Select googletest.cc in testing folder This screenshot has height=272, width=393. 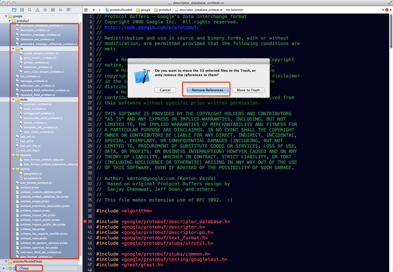(x=33, y=174)
